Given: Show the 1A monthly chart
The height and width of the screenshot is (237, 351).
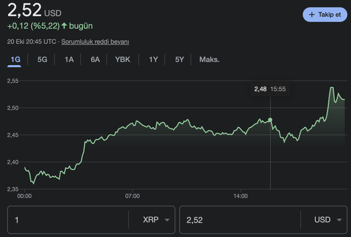Looking at the screenshot, I should 69,60.
